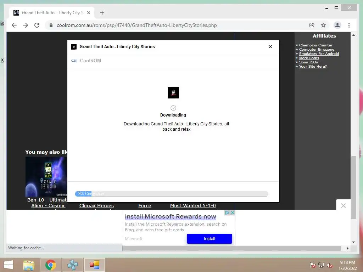Open Emulators For Android link
The height and width of the screenshot is (272, 363).
tap(319, 54)
